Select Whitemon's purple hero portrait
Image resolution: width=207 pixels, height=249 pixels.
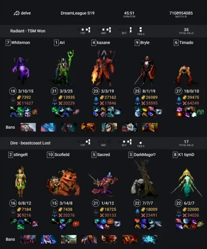pyautogui.click(x=21, y=71)
